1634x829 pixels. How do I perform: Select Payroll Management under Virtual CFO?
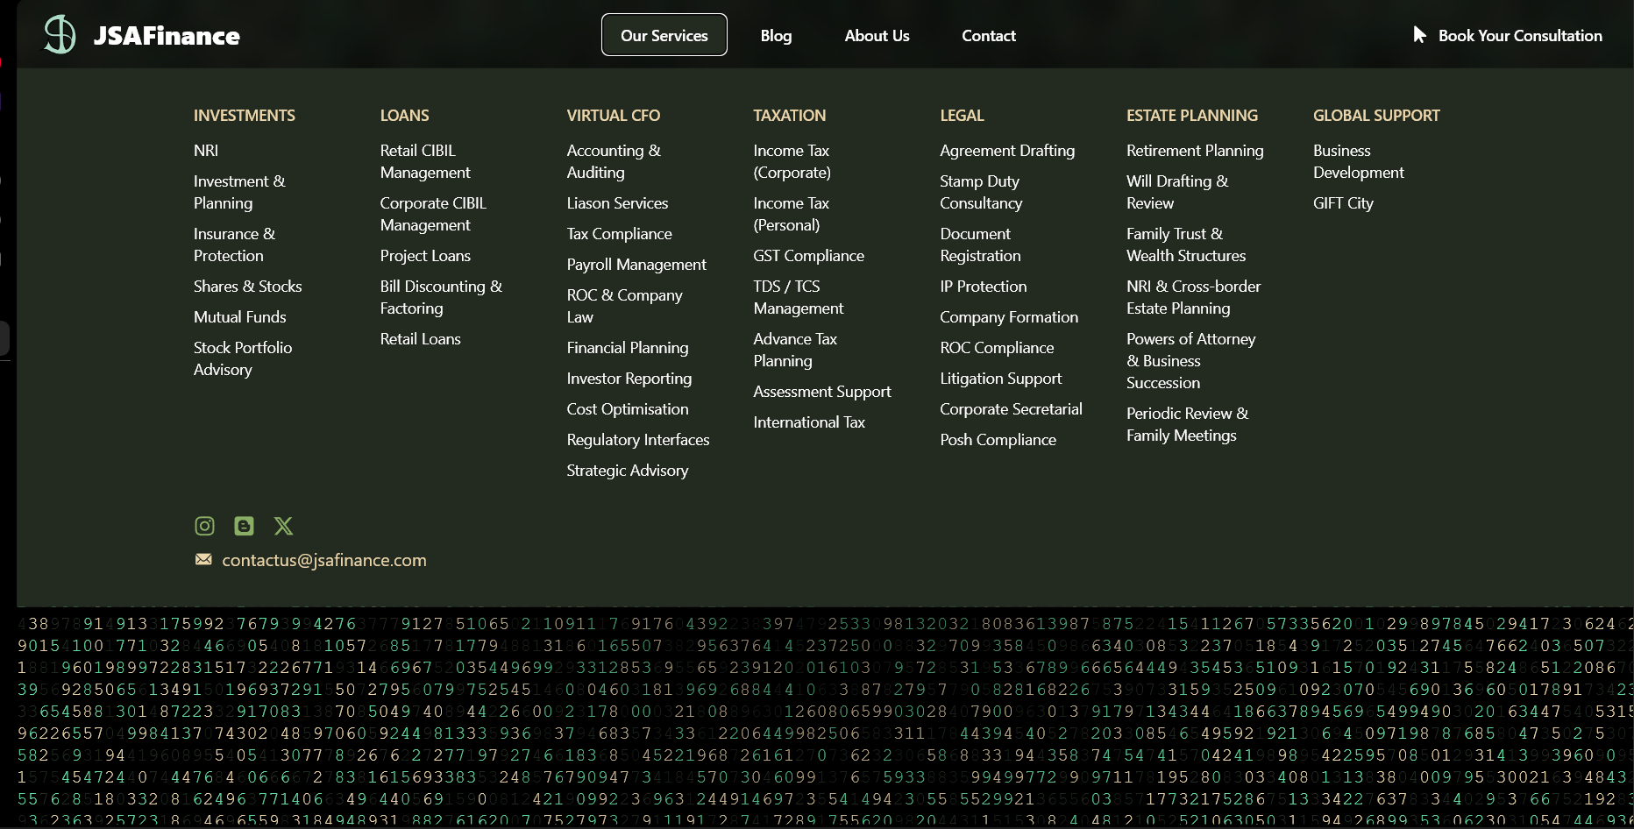coord(636,265)
